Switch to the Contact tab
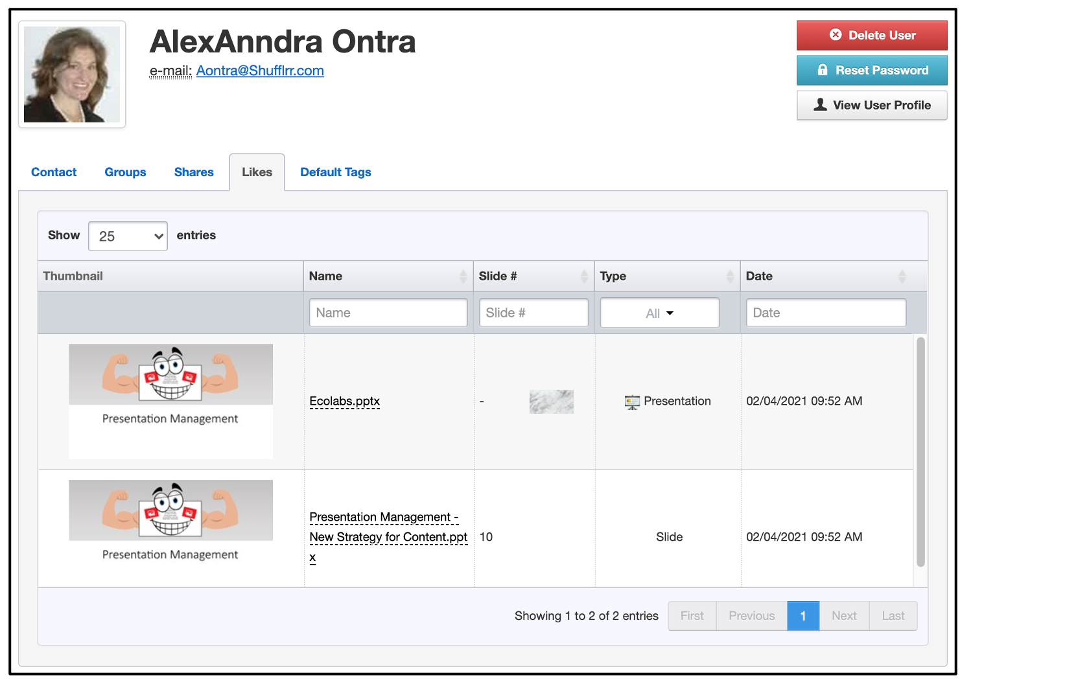 click(54, 172)
